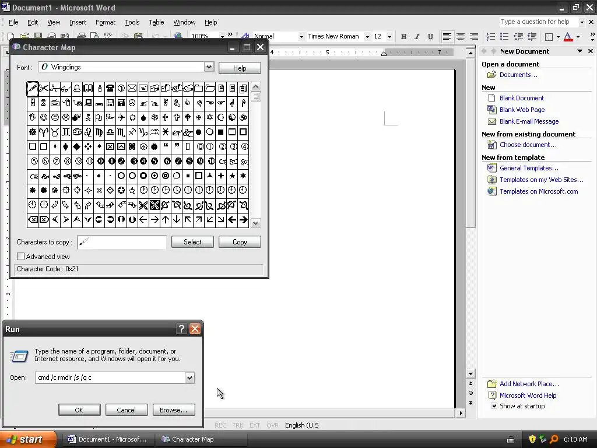Open the Blank Web Page link
The width and height of the screenshot is (597, 448).
pos(522,110)
